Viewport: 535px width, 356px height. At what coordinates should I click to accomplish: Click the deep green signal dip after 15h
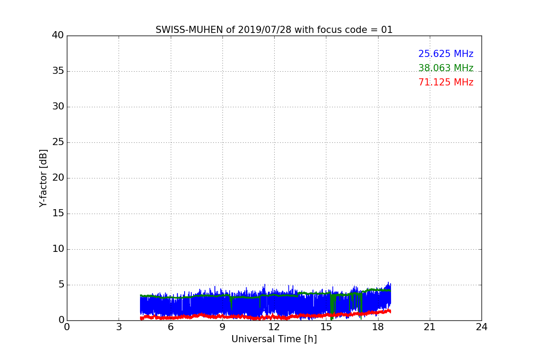(x=332, y=307)
